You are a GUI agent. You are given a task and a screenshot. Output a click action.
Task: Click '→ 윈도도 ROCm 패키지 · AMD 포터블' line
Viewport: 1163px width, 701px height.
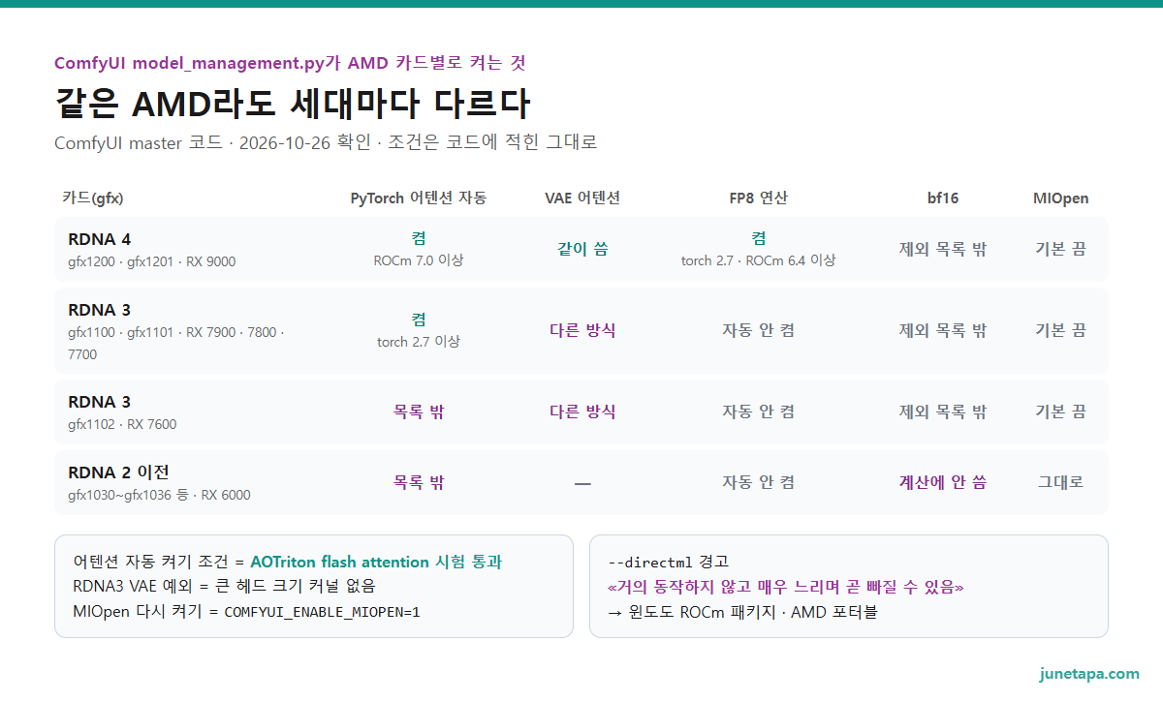coord(742,612)
